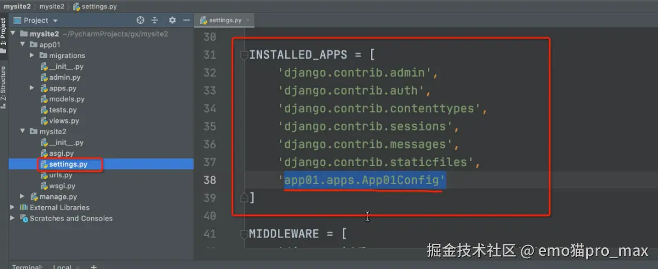The image size is (658, 269).
Task: Click the fold end marker at line 39
Action: 244,197
